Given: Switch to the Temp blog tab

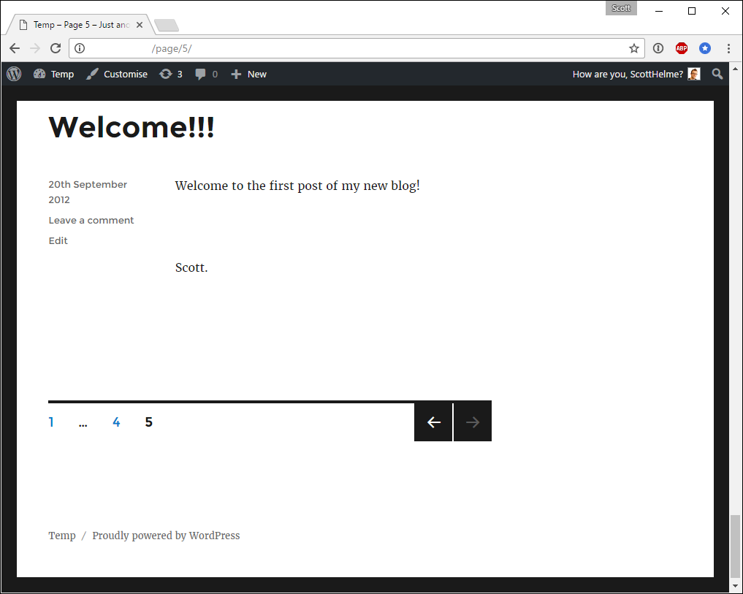Looking at the screenshot, I should coord(73,24).
